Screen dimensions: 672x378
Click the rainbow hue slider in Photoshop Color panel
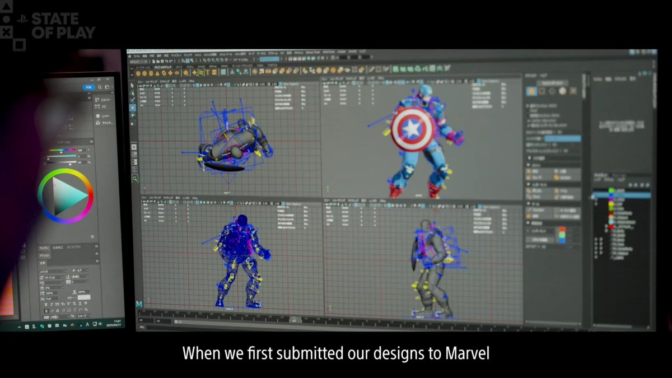62,150
